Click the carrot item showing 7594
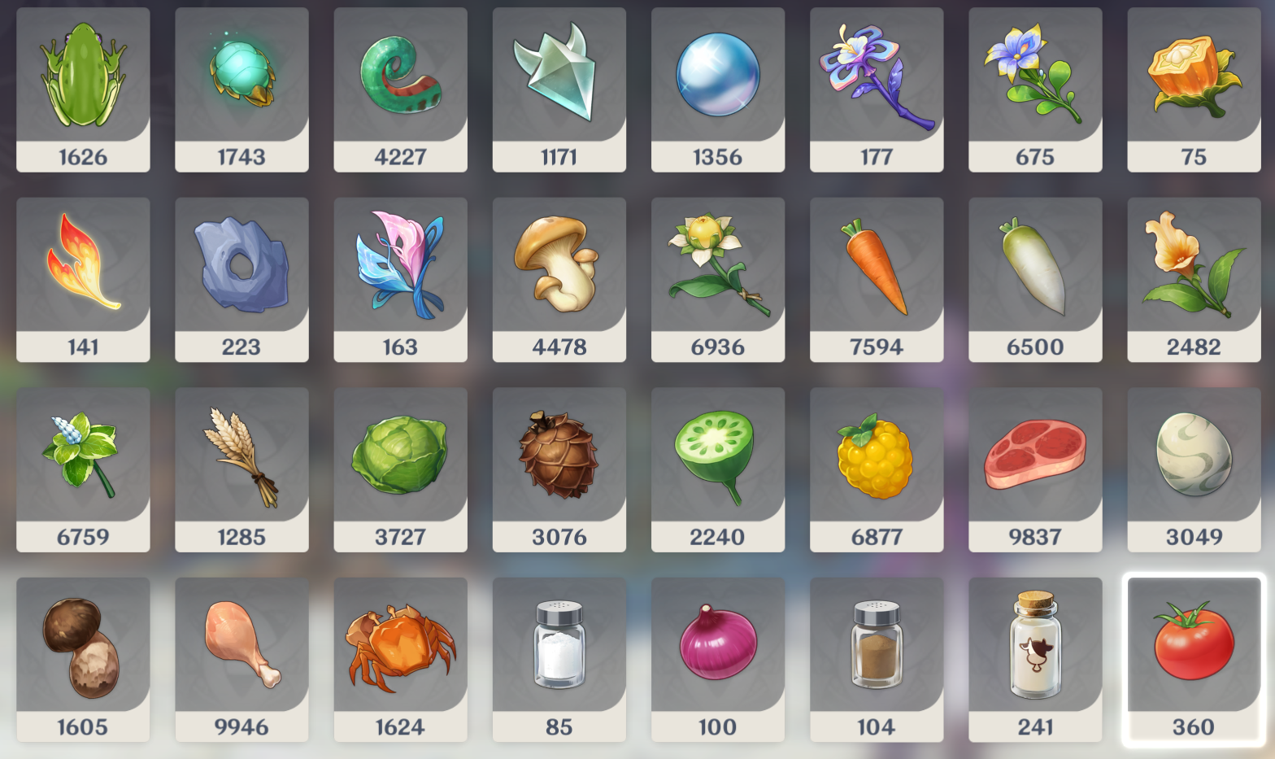The image size is (1275, 759). point(877,279)
